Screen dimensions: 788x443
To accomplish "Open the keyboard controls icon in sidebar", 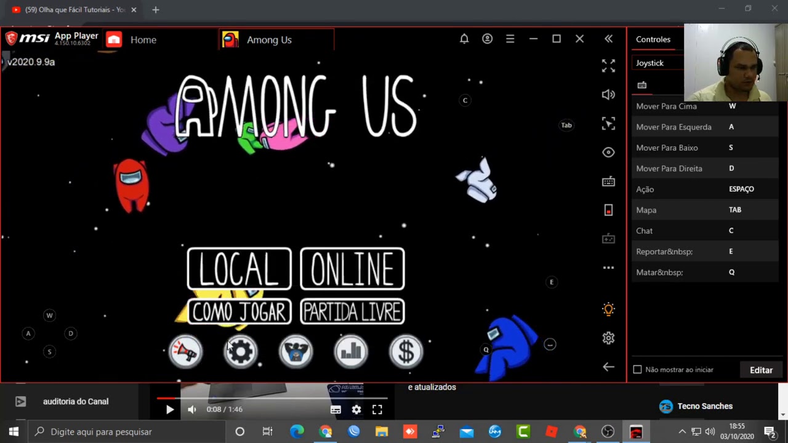I will click(x=608, y=182).
